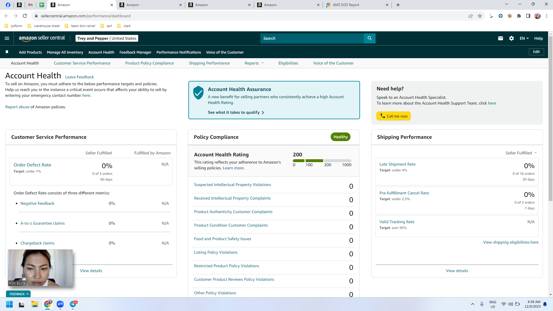
Task: Open the Windows Start menu
Action: tap(10, 304)
